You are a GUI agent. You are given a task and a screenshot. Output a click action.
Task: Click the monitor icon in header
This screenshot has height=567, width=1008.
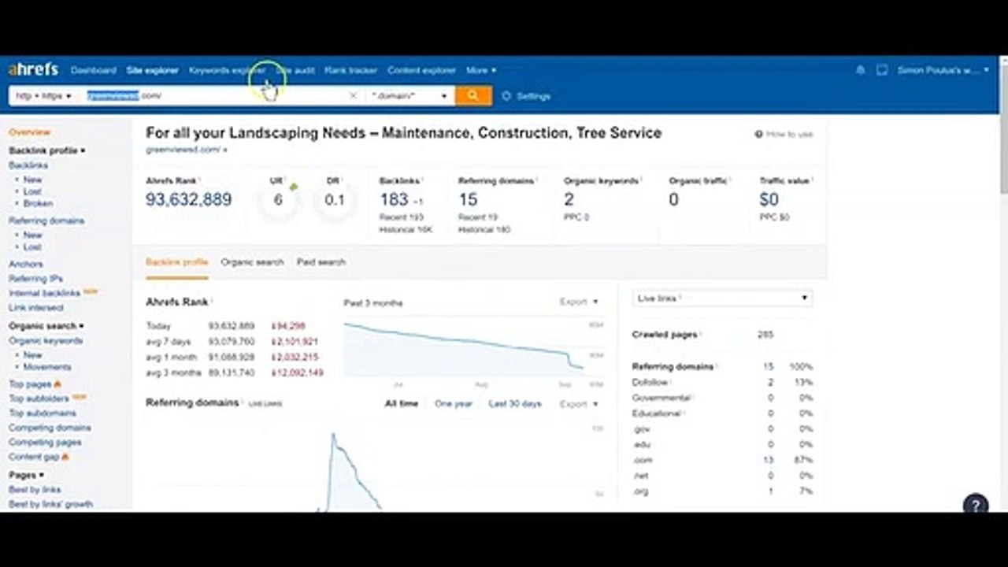[x=882, y=70]
